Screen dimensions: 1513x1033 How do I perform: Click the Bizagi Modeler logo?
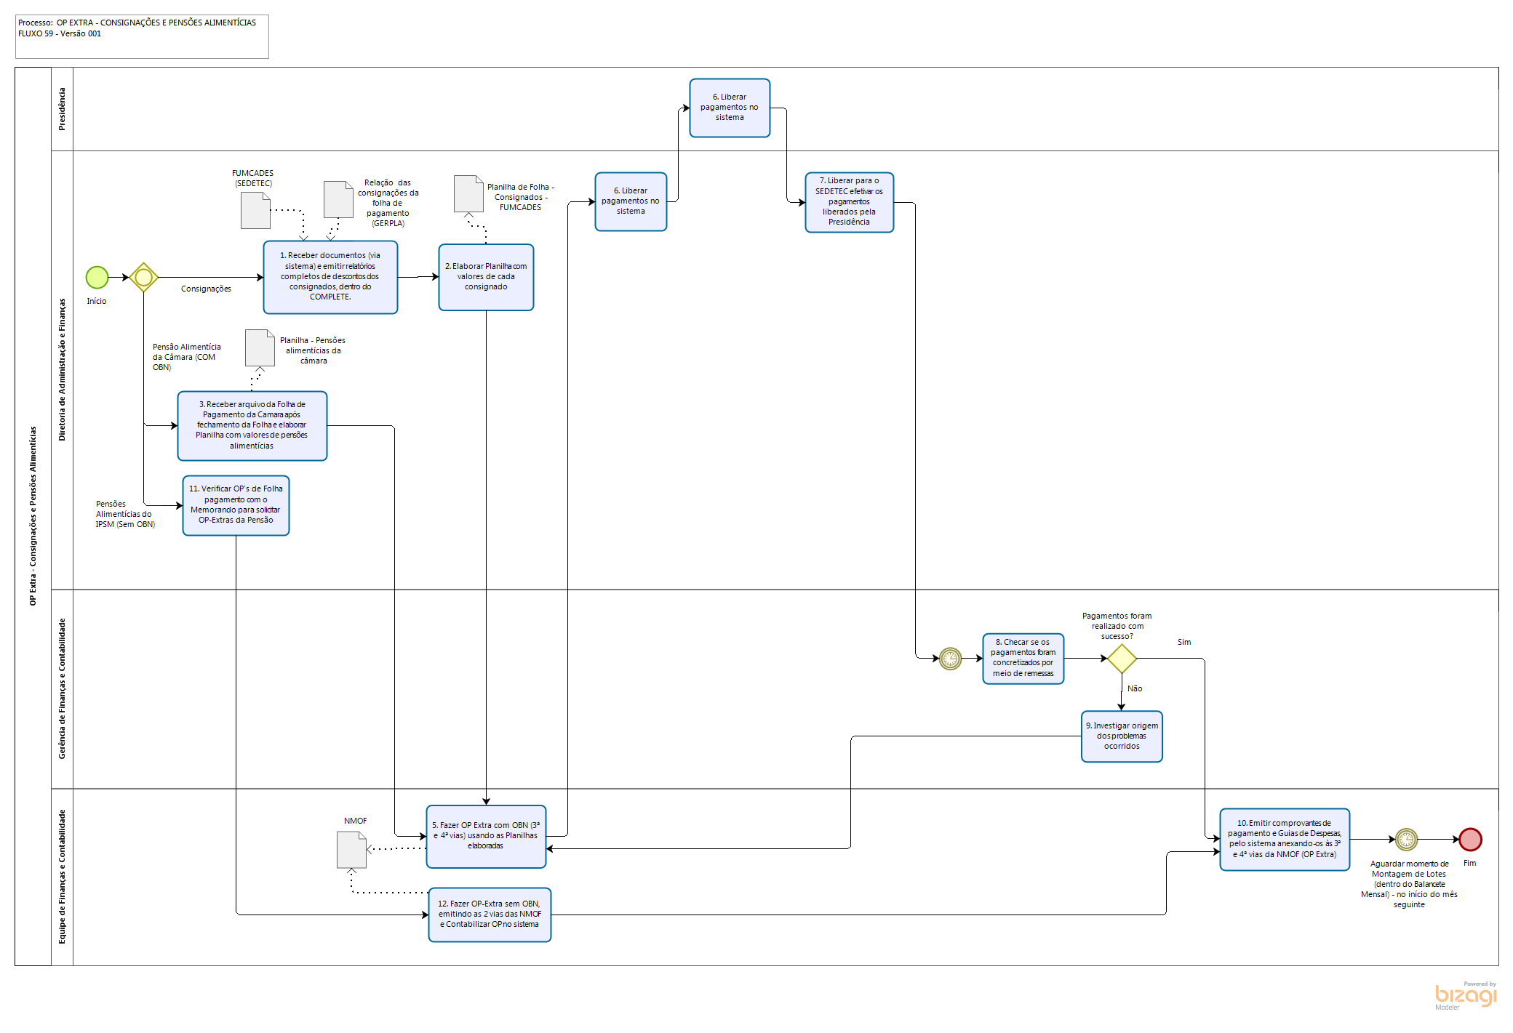point(1465,995)
